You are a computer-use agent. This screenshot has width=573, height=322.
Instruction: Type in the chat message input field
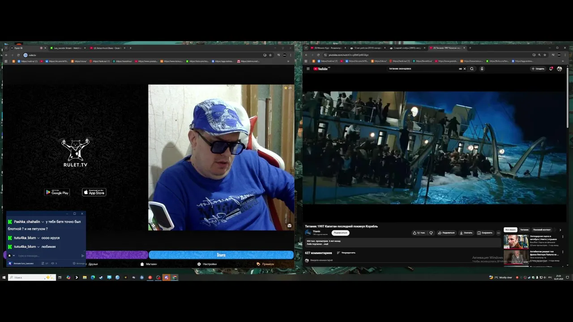pyautogui.click(x=48, y=256)
